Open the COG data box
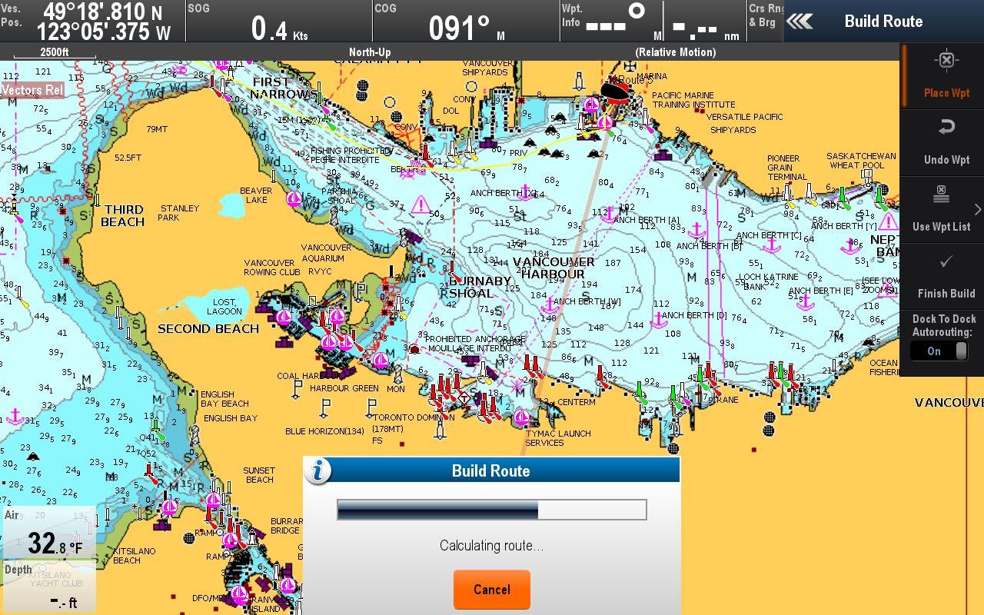 coord(466,21)
